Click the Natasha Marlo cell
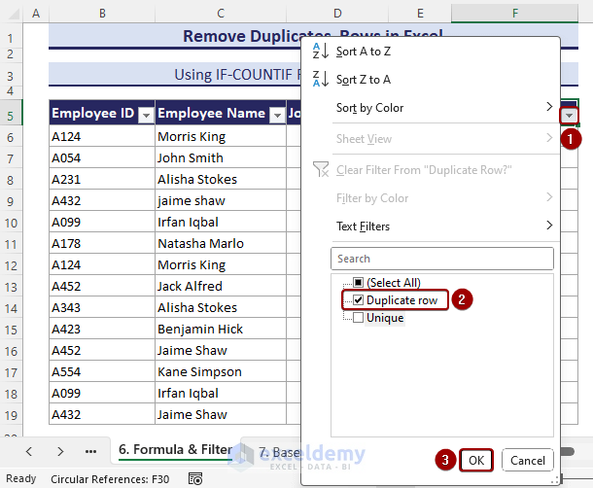 pyautogui.click(x=221, y=243)
